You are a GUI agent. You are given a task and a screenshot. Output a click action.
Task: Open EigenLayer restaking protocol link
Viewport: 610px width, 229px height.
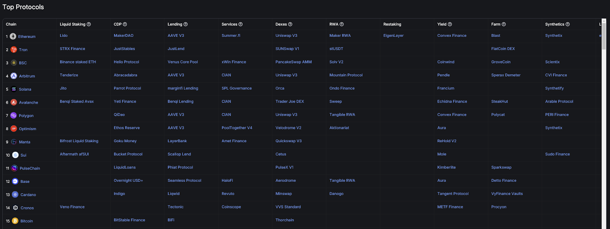pos(393,35)
